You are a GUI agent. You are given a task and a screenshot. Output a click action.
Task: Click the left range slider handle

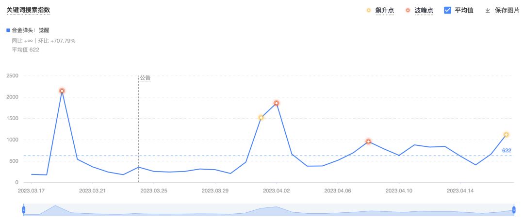click(x=23, y=209)
